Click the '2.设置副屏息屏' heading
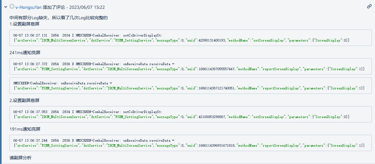 [24, 100]
